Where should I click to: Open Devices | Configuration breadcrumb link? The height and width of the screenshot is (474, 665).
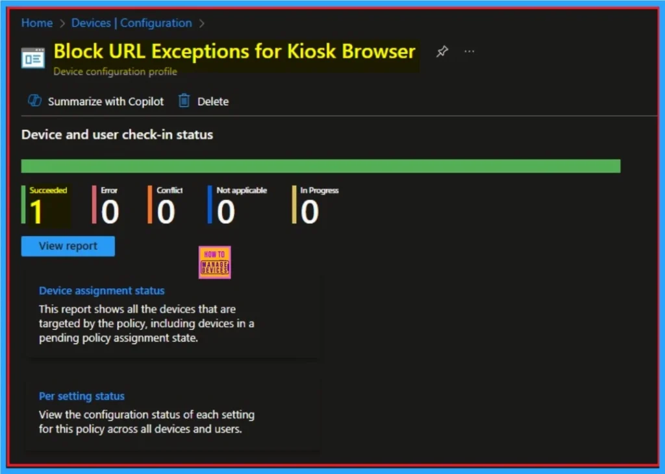131,23
